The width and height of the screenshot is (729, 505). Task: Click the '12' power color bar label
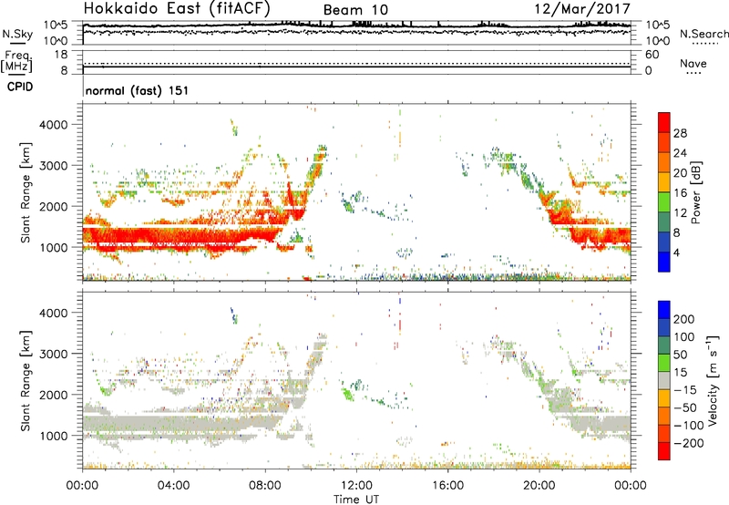pyautogui.click(x=680, y=213)
